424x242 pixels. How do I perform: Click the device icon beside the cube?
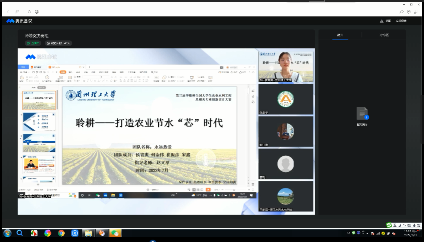tap(416, 12)
